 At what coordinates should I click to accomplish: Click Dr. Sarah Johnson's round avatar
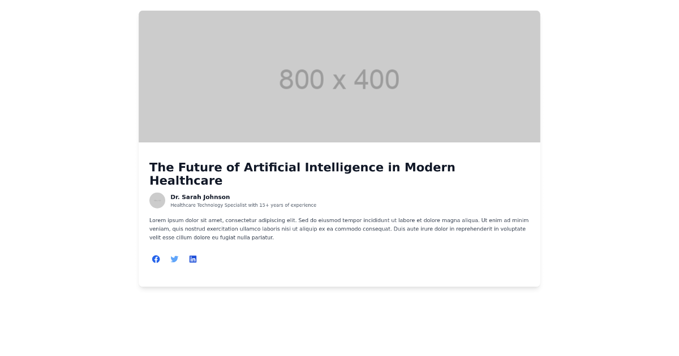pyautogui.click(x=157, y=201)
